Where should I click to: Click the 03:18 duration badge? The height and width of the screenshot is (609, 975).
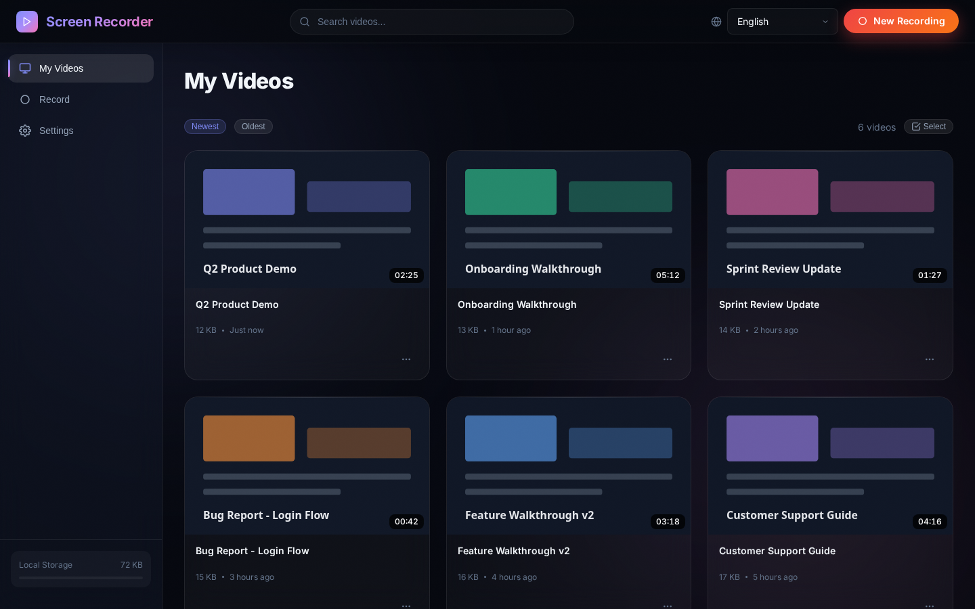[x=668, y=522]
